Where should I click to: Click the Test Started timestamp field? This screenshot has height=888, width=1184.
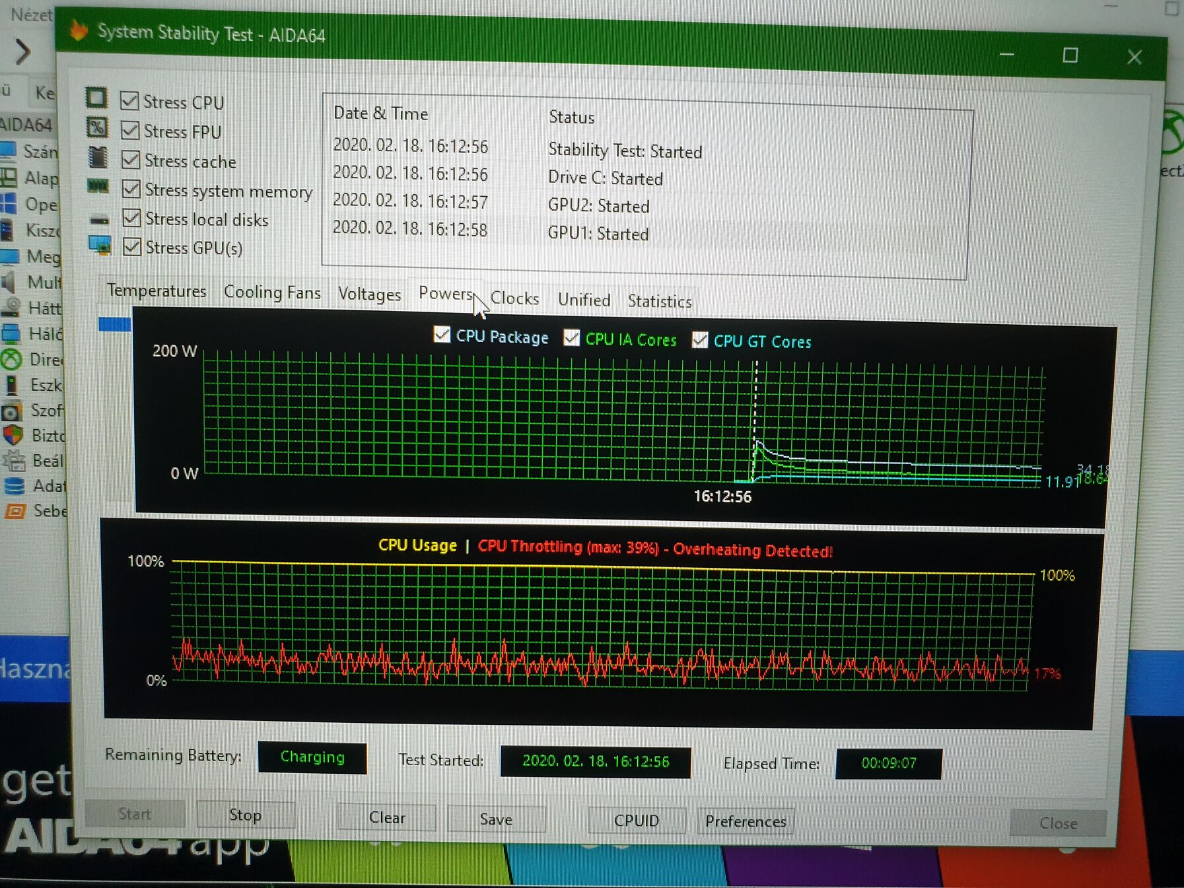596,761
